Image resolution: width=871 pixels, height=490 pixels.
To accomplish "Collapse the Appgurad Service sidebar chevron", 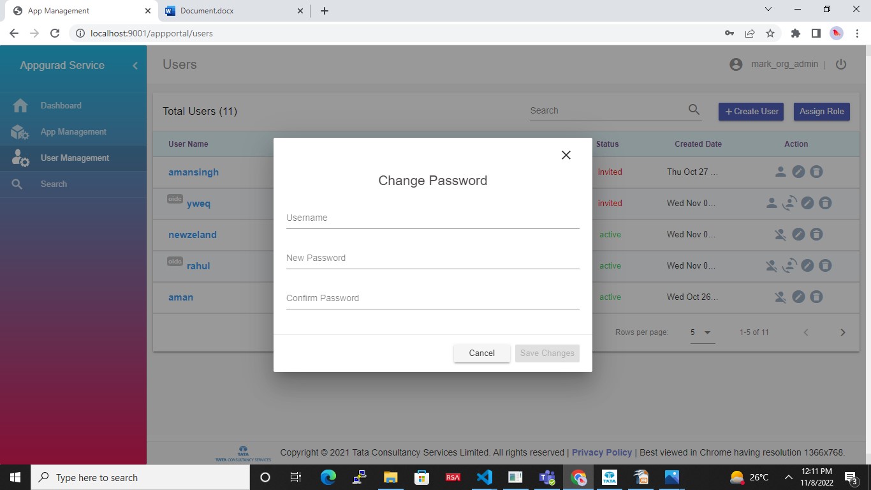I will [135, 66].
